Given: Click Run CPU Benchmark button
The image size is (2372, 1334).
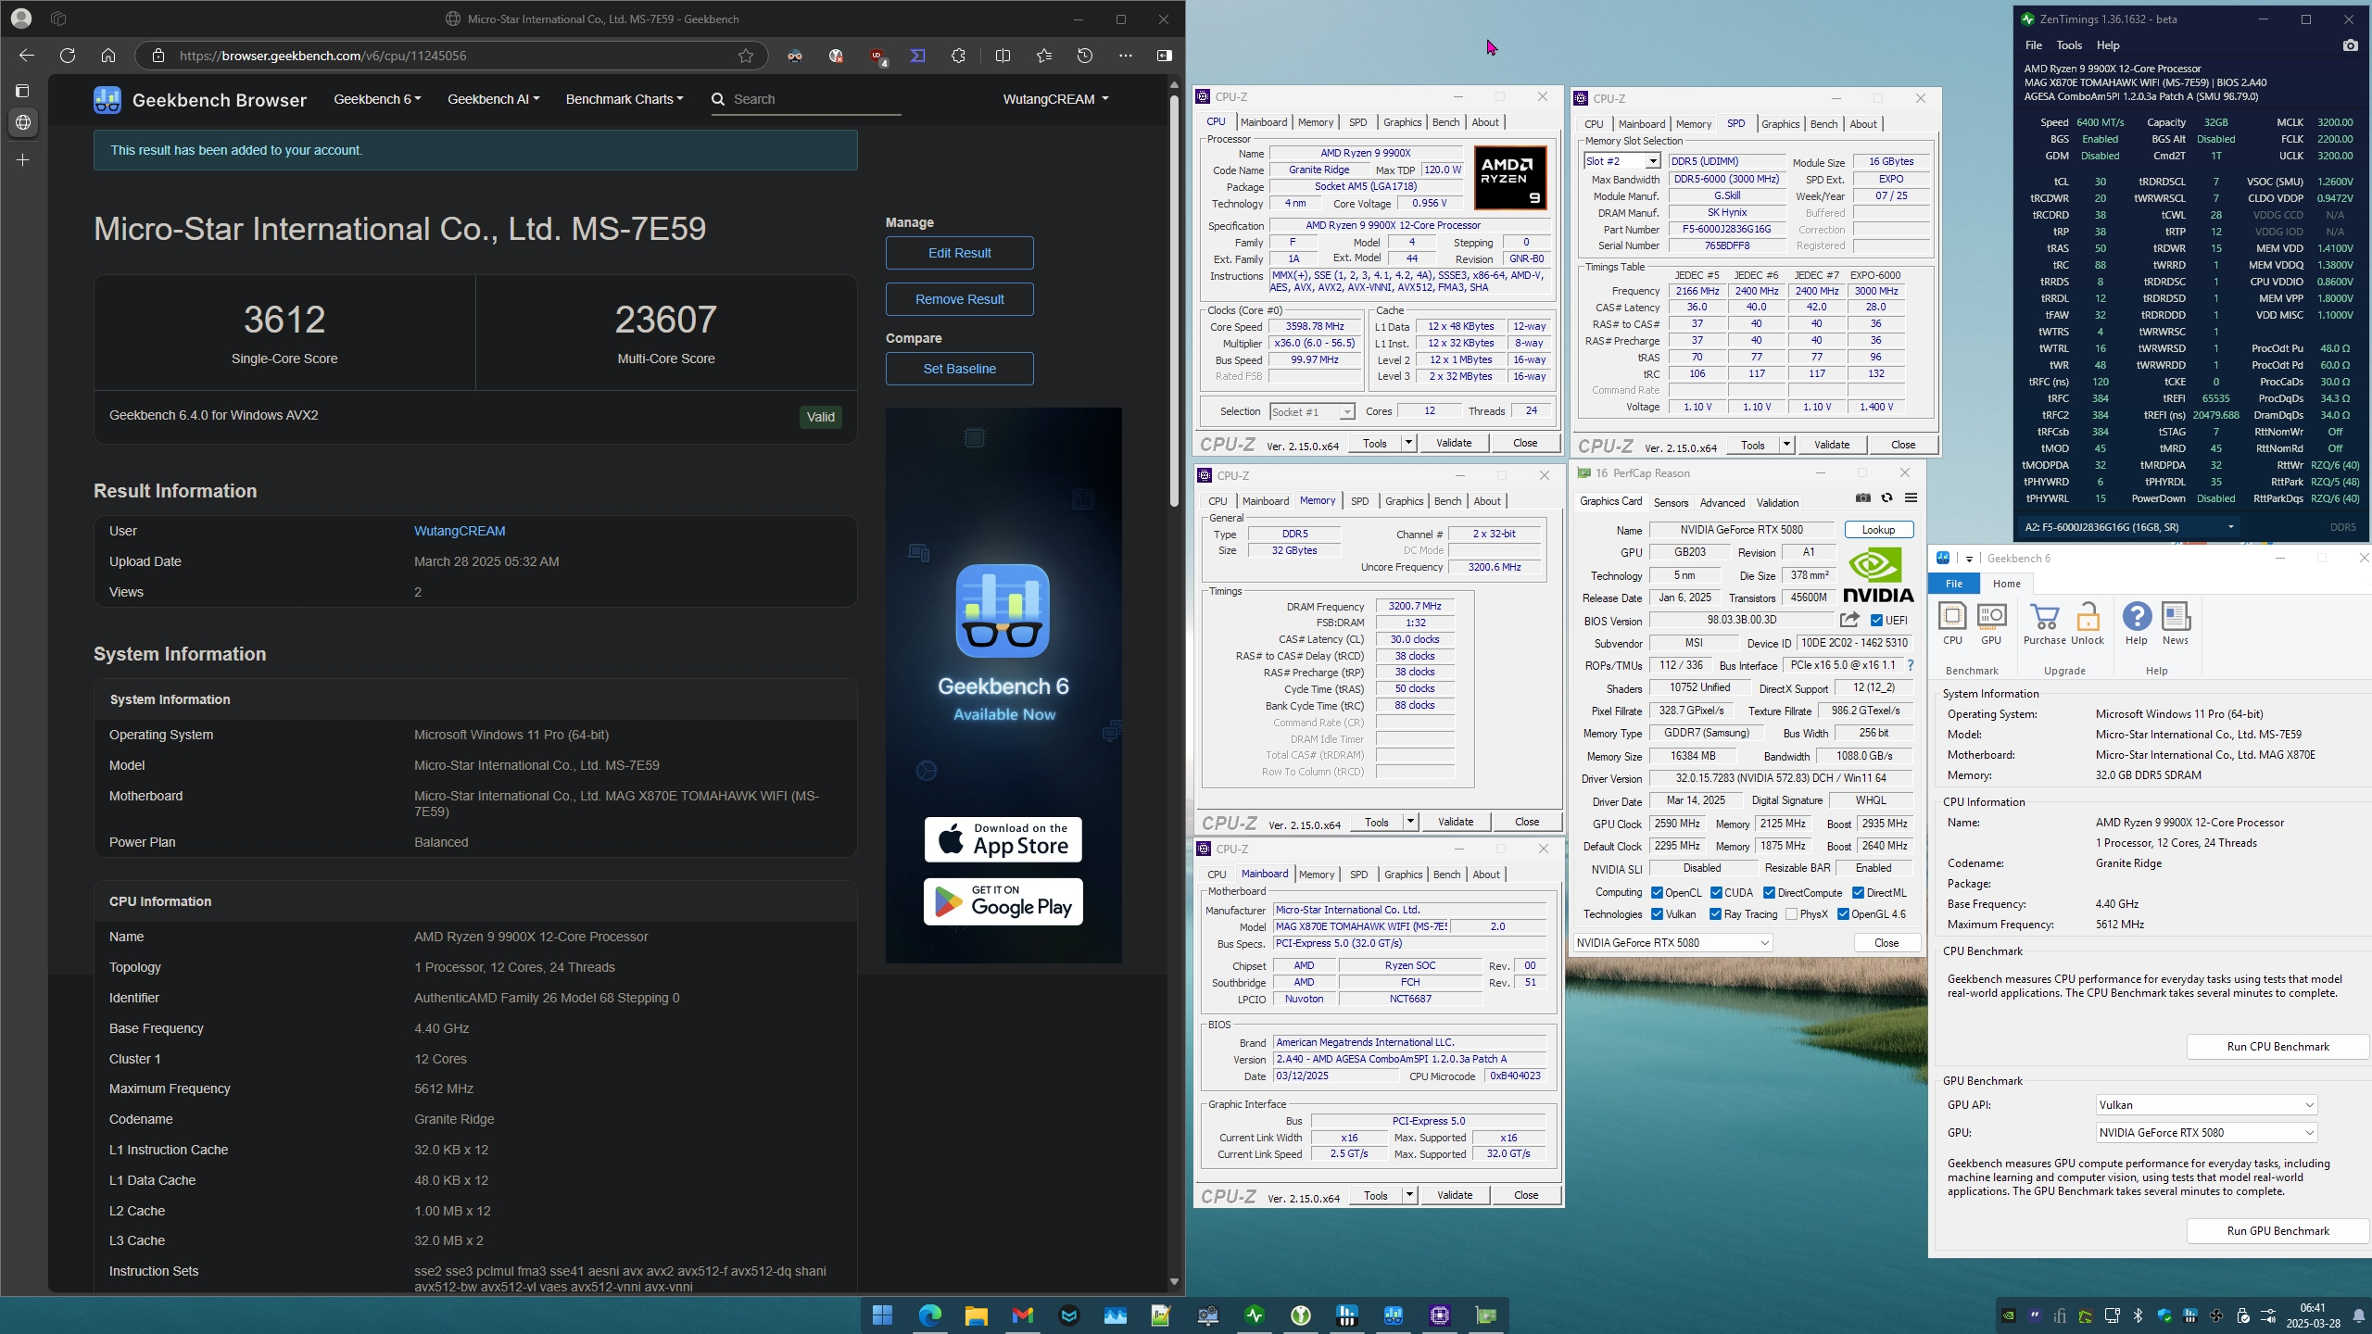Looking at the screenshot, I should (2277, 1047).
